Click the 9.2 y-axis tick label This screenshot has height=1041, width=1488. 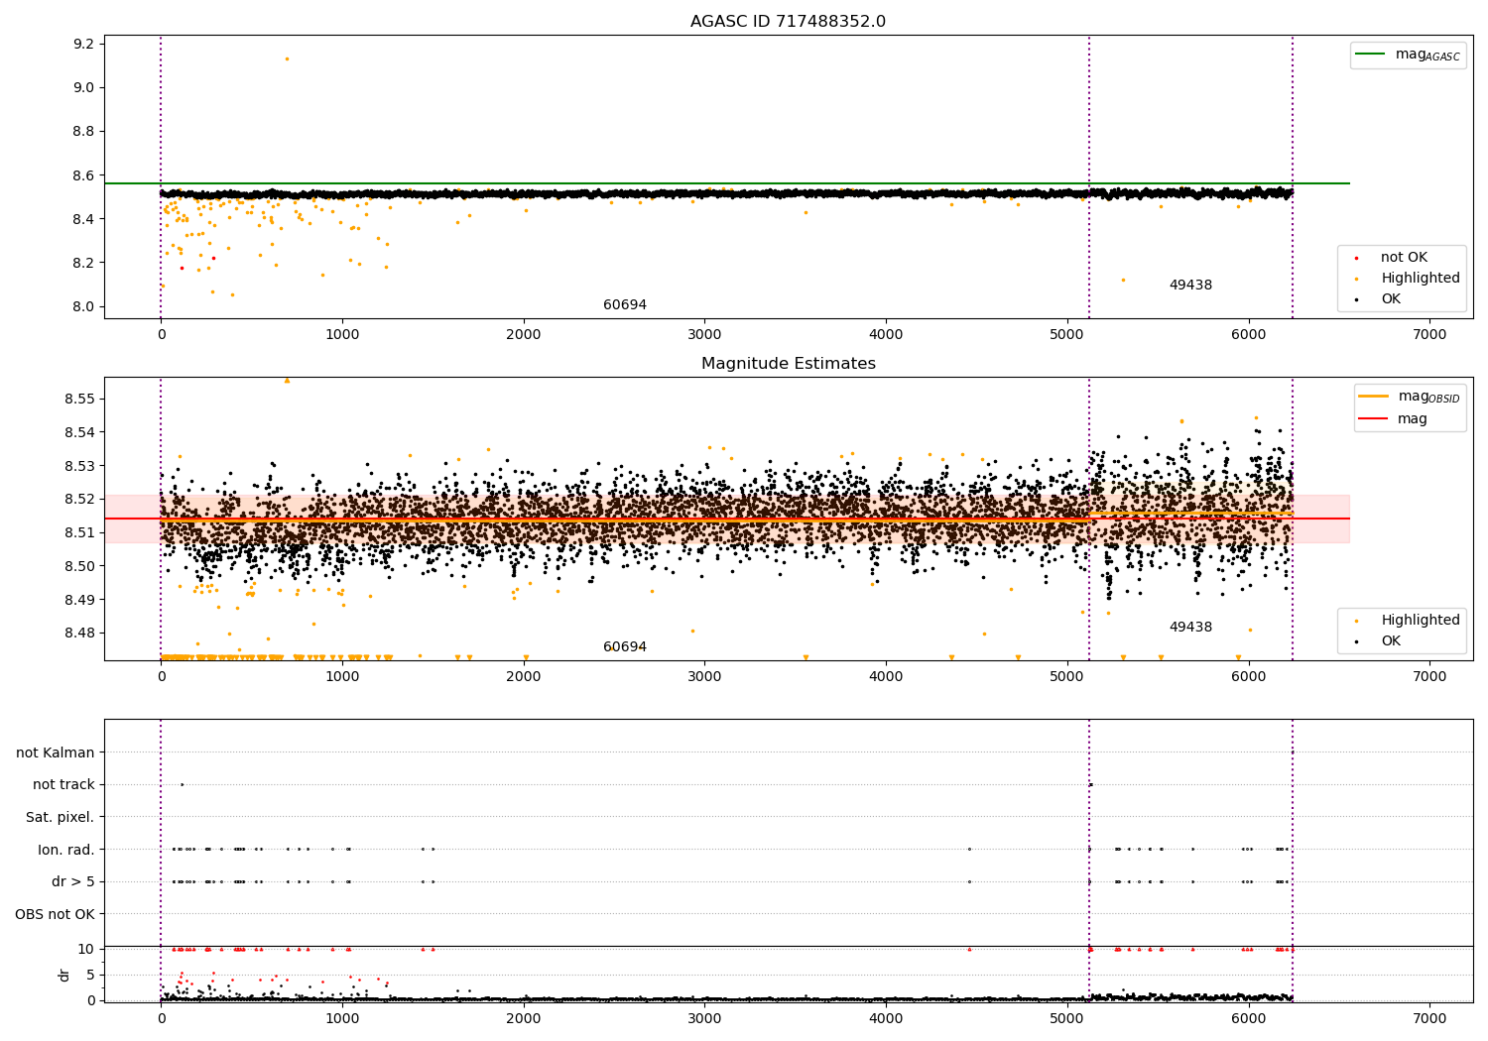pyautogui.click(x=84, y=44)
